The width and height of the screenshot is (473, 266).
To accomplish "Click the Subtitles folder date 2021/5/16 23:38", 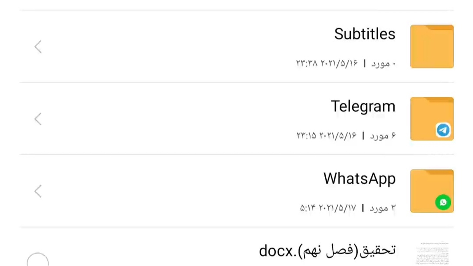I will pos(327,64).
